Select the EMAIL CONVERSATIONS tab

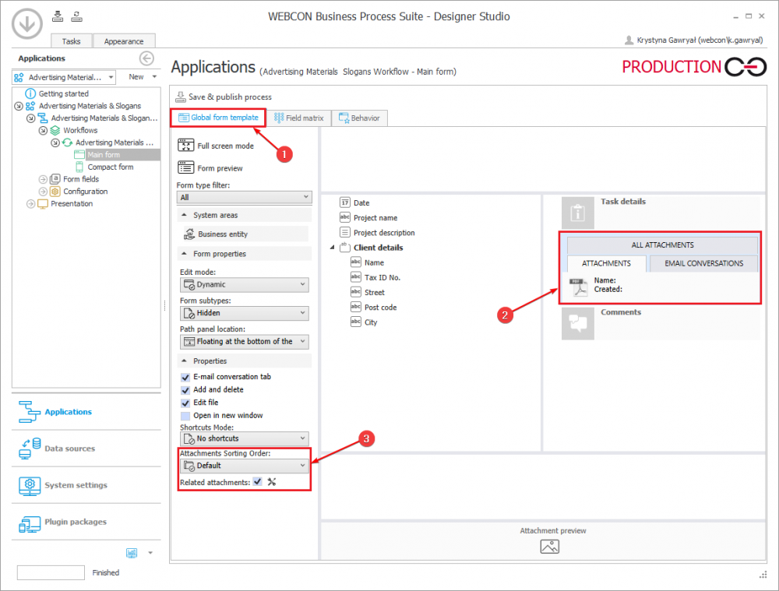point(704,263)
